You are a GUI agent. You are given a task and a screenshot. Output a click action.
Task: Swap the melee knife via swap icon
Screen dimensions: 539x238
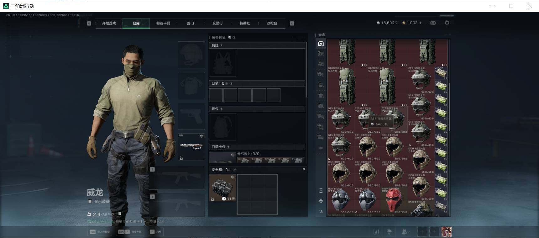point(201,136)
